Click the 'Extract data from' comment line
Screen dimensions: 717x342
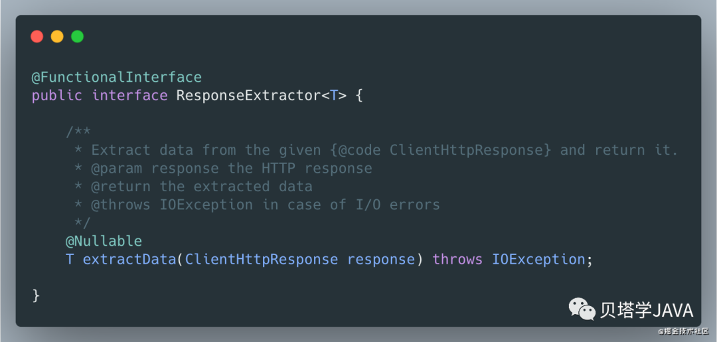click(376, 150)
